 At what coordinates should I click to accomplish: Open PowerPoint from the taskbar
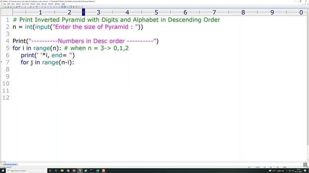click(74, 171)
